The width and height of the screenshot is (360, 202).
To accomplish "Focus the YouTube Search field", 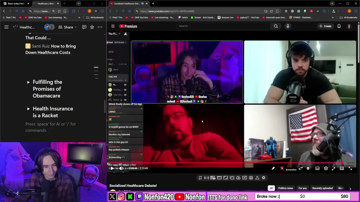I will point(223,26).
